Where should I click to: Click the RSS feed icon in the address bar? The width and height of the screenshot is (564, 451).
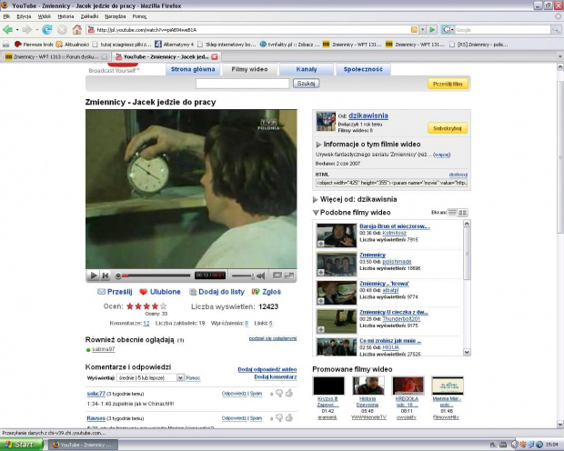[414, 30]
